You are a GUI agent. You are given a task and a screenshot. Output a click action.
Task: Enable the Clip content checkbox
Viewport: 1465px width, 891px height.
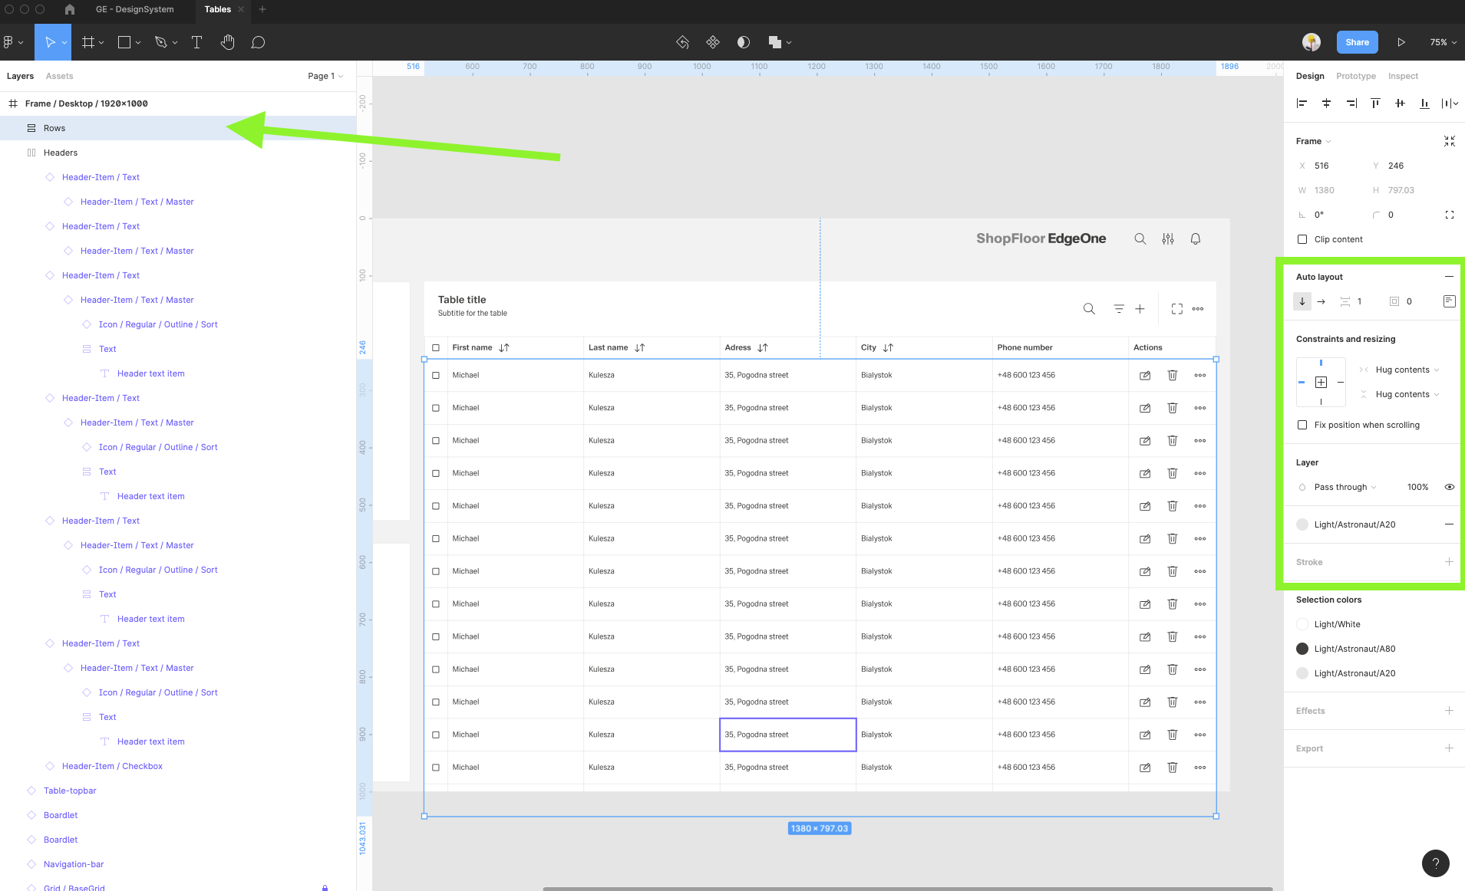[x=1302, y=239]
